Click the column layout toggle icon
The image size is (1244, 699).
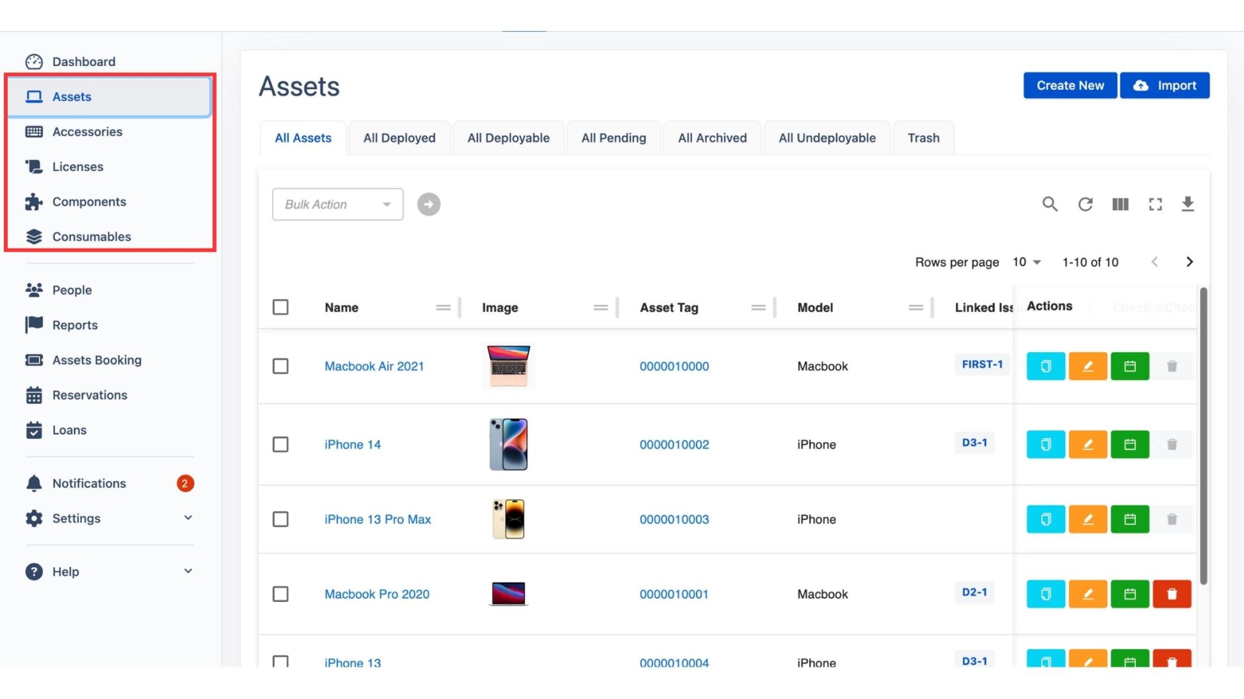pyautogui.click(x=1119, y=203)
